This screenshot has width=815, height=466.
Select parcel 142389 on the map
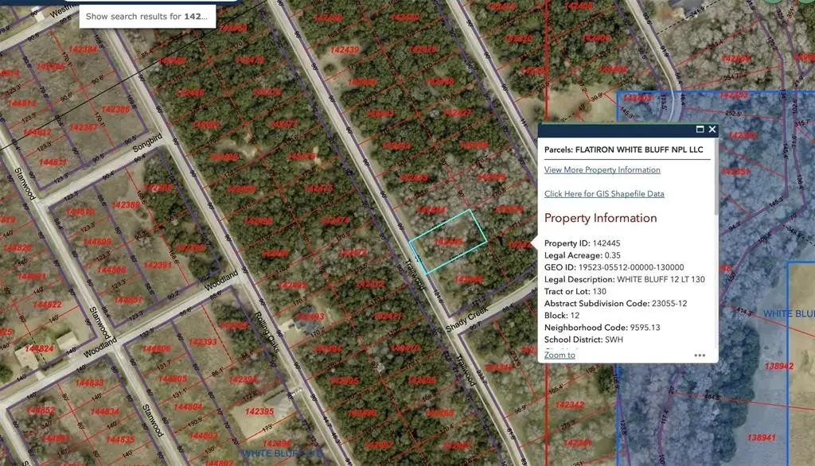click(126, 204)
